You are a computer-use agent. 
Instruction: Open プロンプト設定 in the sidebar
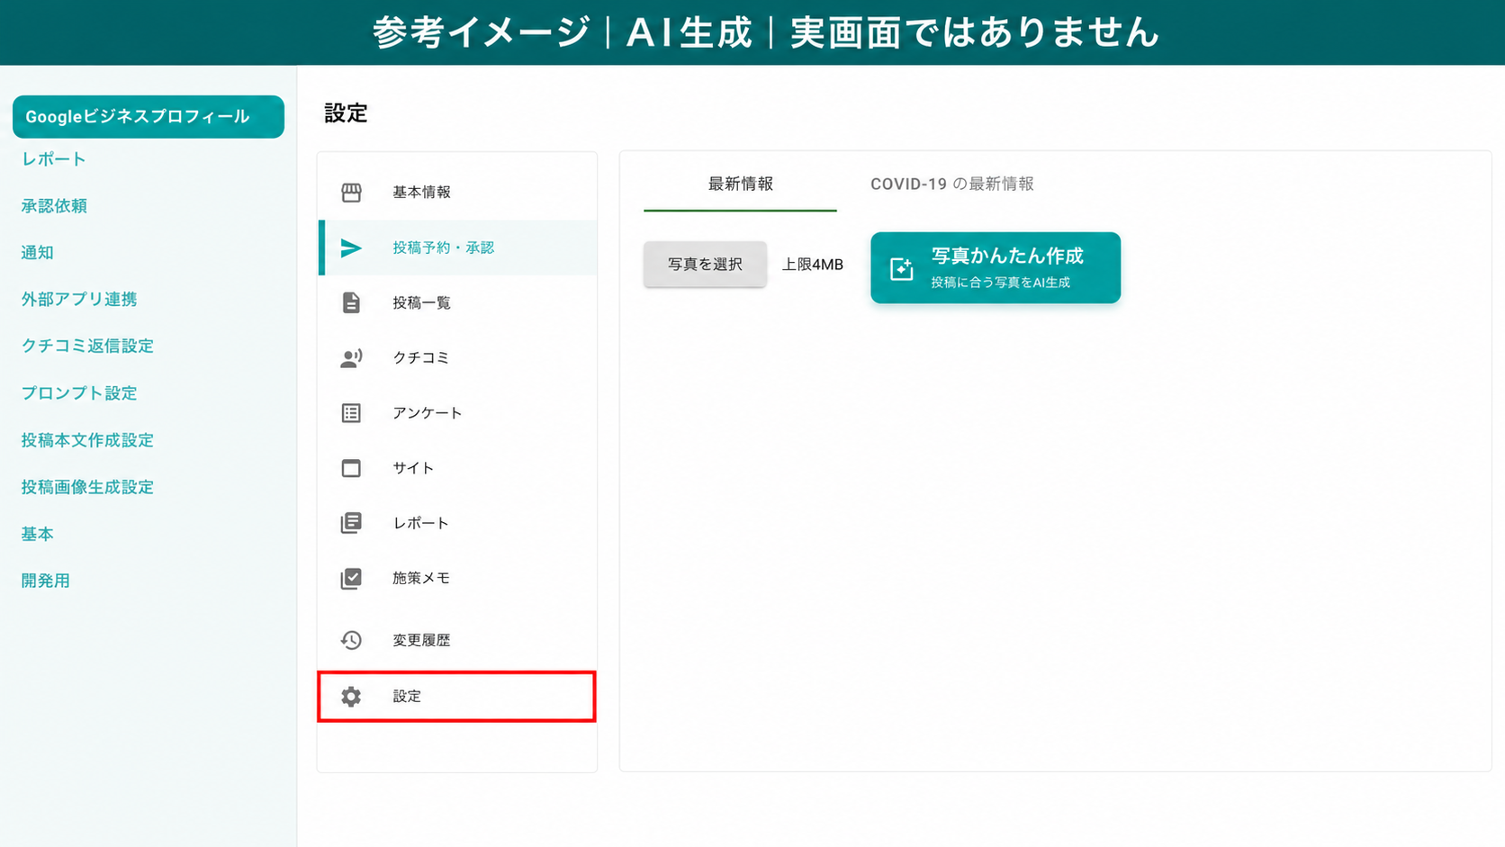point(79,393)
